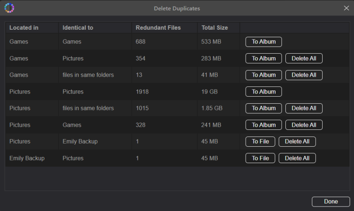Screen dimensions: 354x211
Task: Delete All for Pictures 1.85 GB row
Action: (304, 108)
